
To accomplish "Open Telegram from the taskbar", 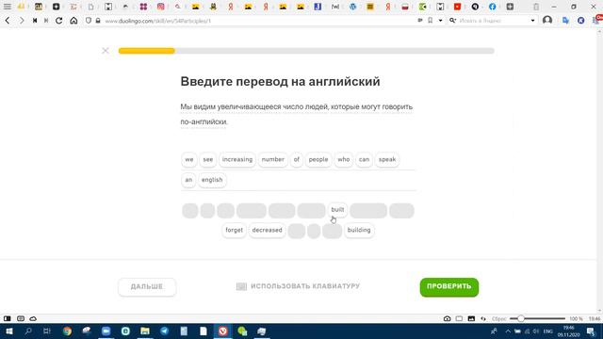I will (165, 331).
